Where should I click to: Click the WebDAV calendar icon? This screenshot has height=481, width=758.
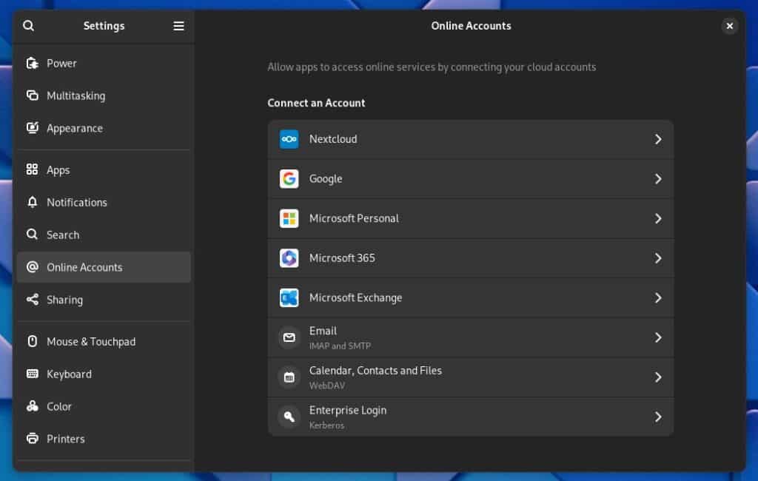click(x=289, y=377)
